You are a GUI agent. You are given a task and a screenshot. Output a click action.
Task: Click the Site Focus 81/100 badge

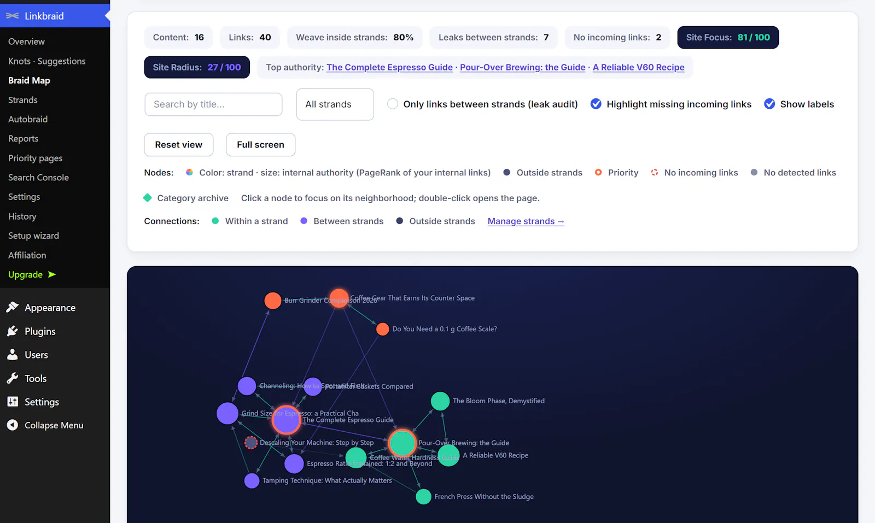coord(728,37)
